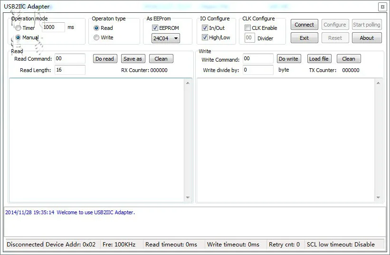390x255 pixels.
Task: Select Manual operation mode
Action: (19, 37)
